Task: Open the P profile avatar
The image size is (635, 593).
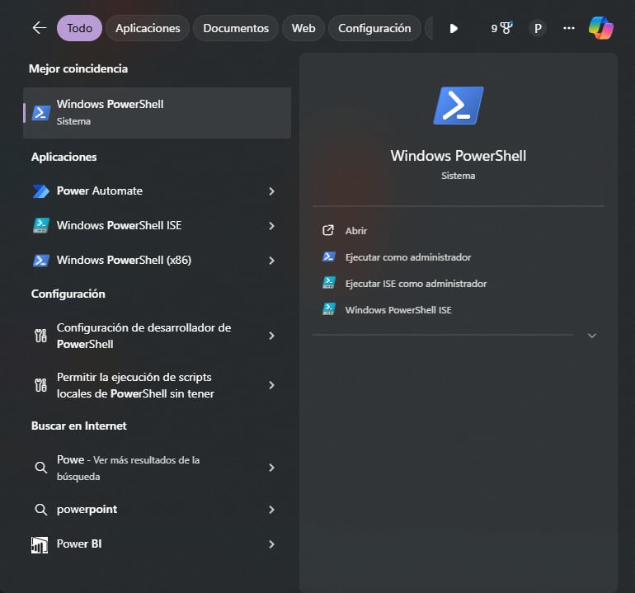Action: (538, 28)
